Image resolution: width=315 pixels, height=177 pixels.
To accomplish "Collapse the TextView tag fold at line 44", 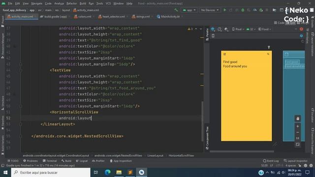I will point(21,70).
